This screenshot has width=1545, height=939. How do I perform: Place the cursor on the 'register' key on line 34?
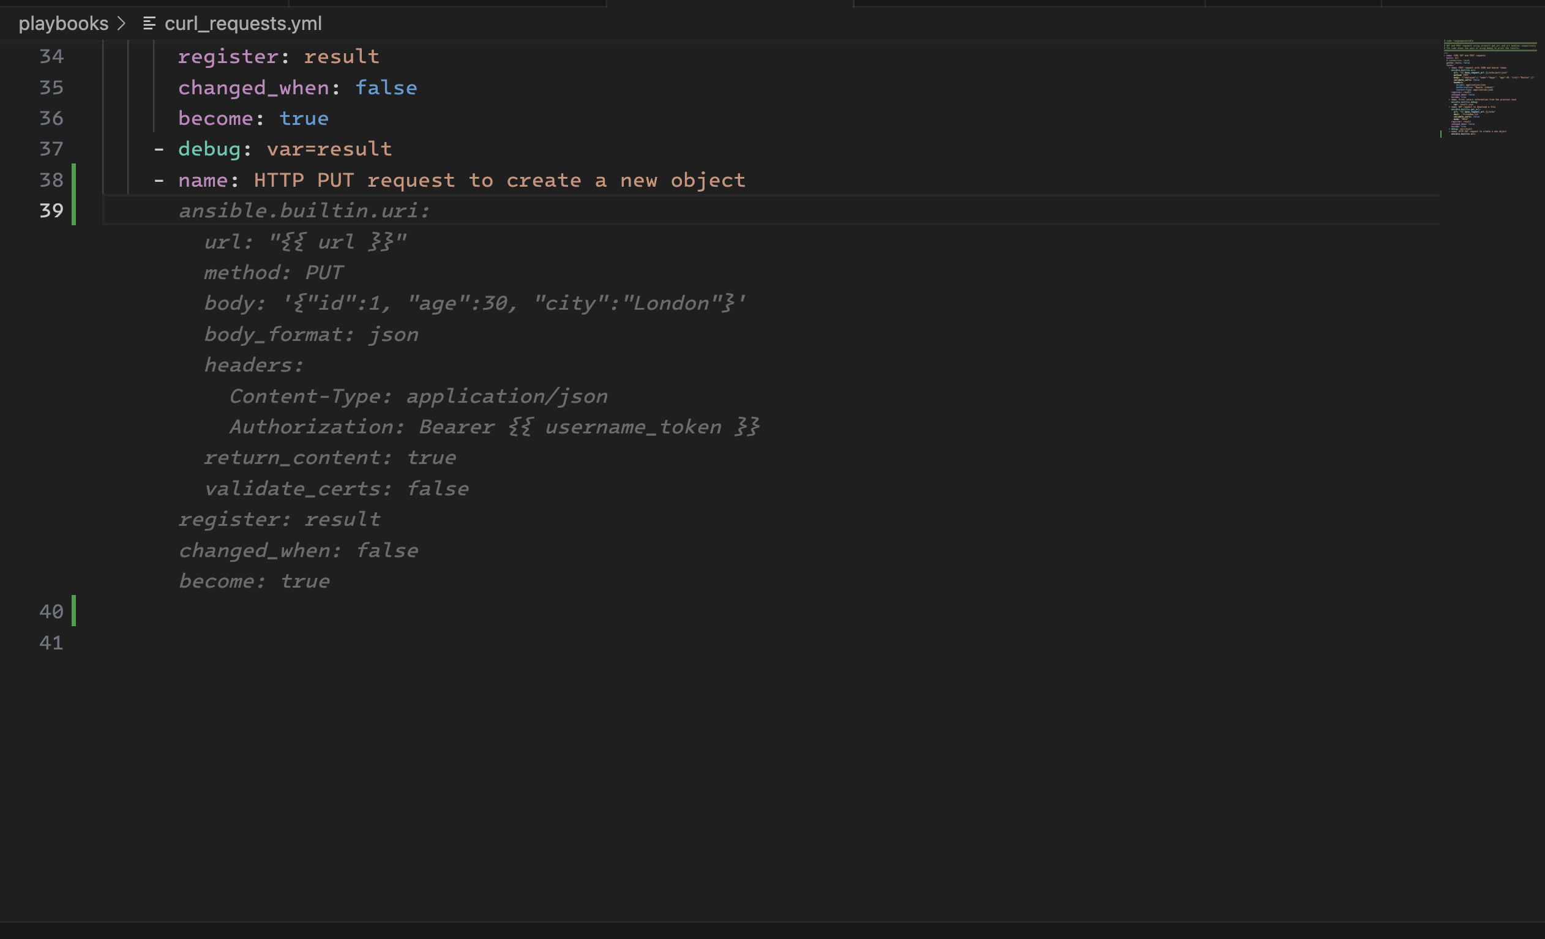[228, 56]
